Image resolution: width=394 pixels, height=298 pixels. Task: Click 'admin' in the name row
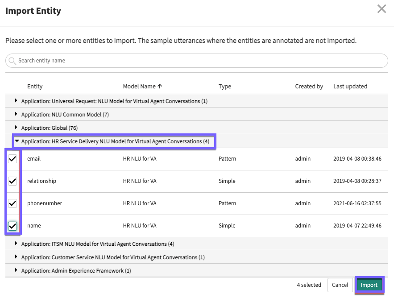coord(303,226)
